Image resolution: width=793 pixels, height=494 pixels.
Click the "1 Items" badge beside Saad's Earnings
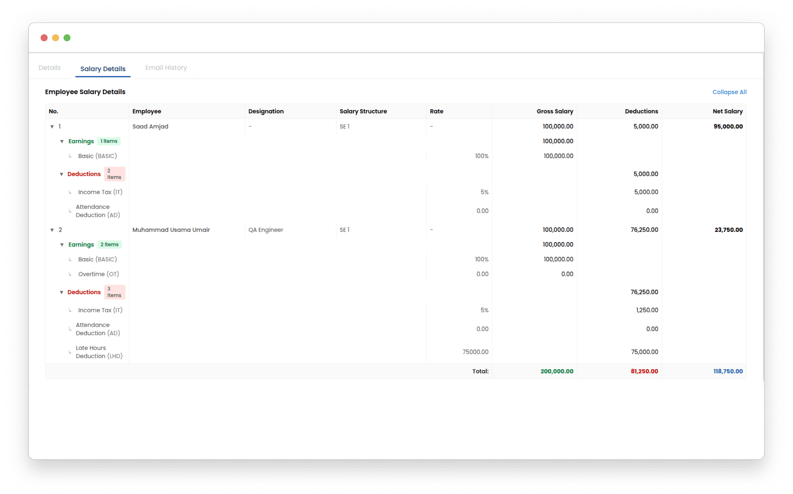(109, 141)
